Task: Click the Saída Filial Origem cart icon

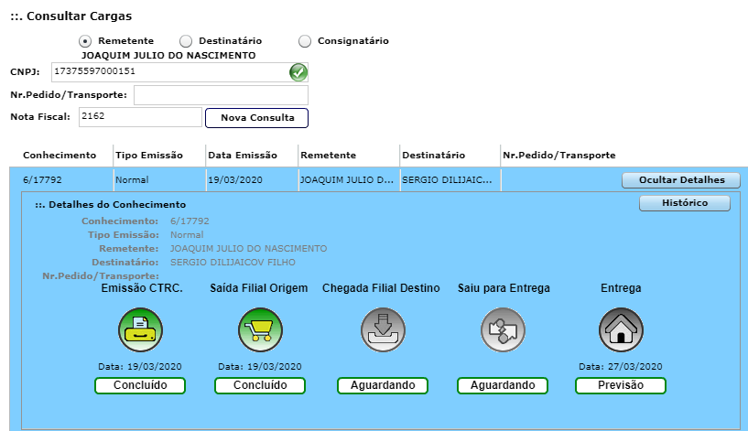Action: point(260,330)
